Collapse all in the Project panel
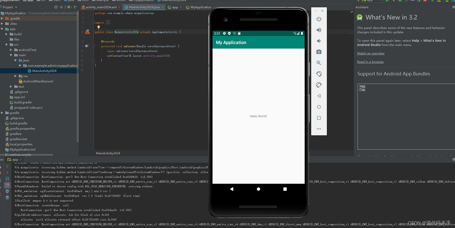This screenshot has height=228, width=455. pyautogui.click(x=61, y=7)
